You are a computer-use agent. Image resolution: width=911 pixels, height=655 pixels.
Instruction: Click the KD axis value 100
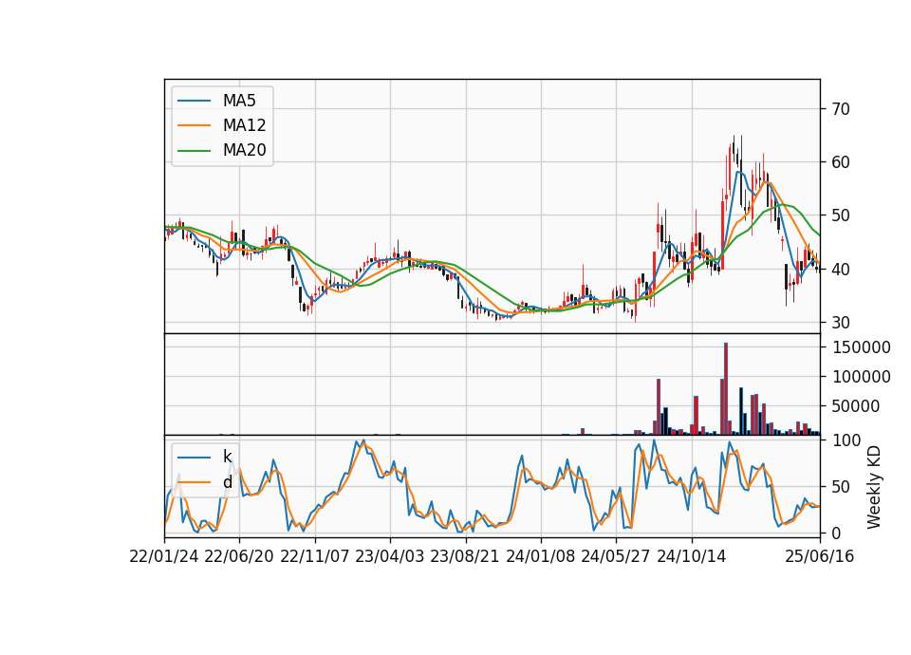846,440
